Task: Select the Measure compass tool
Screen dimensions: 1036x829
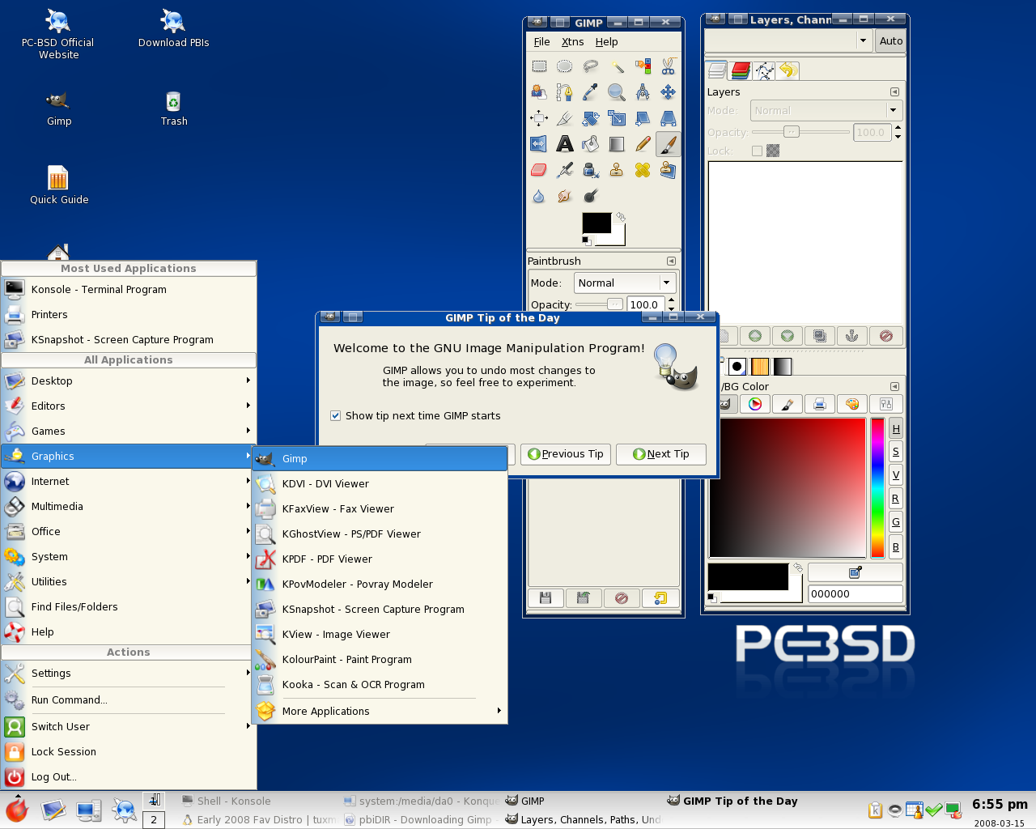Action: (643, 92)
